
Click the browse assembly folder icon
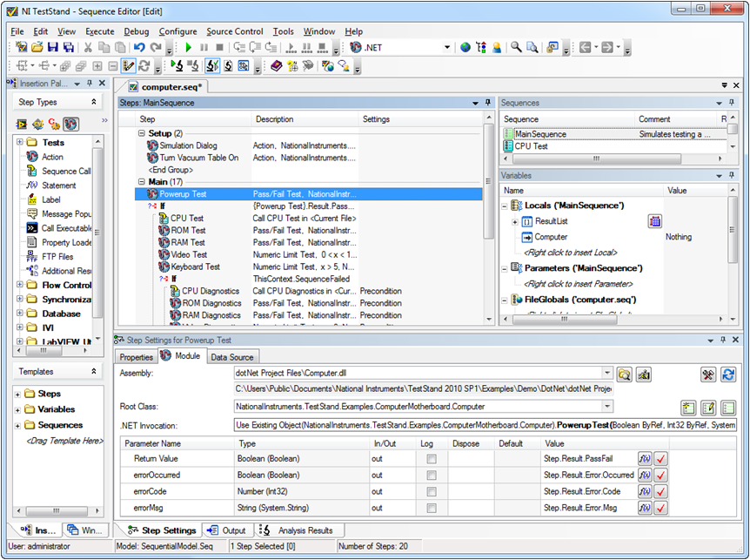coord(624,374)
